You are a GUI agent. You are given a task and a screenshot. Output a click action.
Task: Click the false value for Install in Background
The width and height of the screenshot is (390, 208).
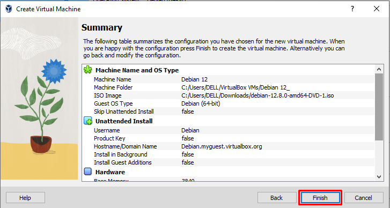pyautogui.click(x=188, y=154)
